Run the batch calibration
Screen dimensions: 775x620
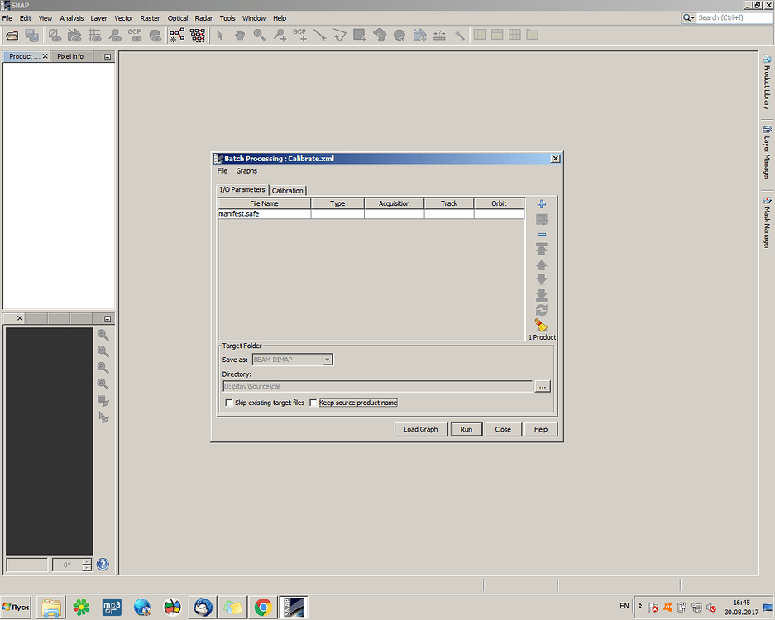[465, 429]
